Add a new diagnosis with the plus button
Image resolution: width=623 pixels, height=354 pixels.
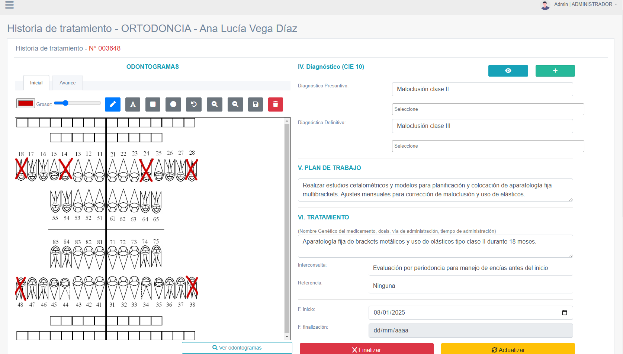point(555,71)
